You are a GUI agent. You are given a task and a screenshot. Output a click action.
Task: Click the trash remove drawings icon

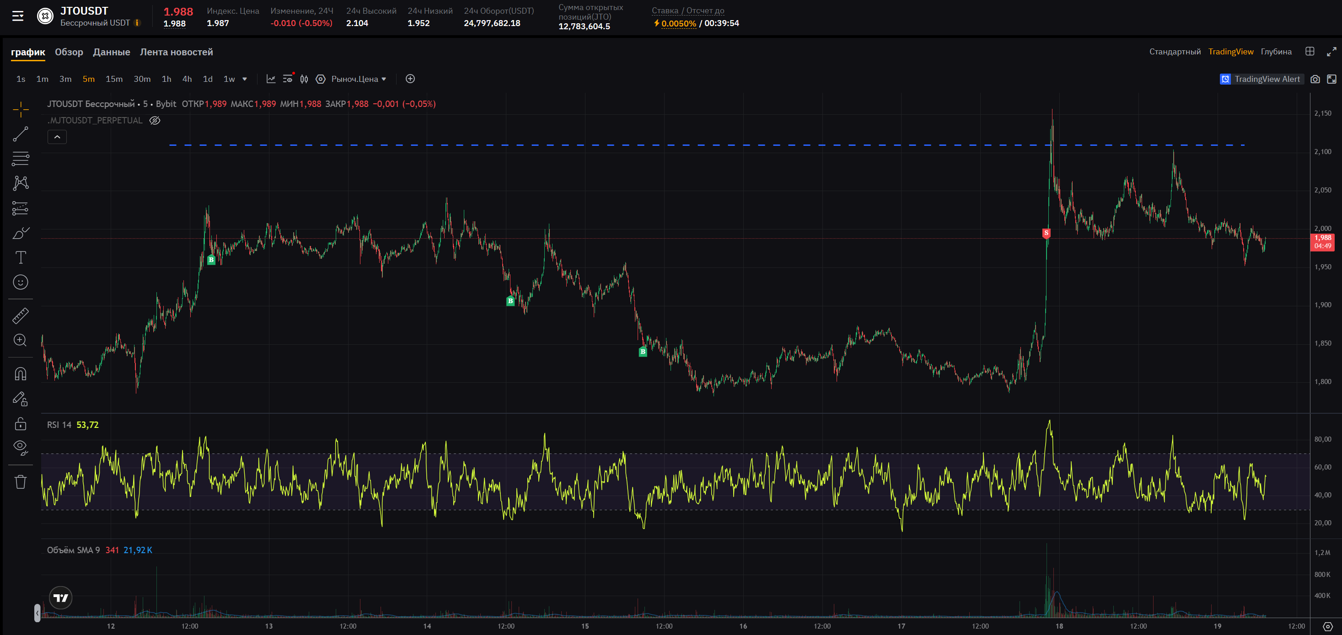click(x=20, y=481)
